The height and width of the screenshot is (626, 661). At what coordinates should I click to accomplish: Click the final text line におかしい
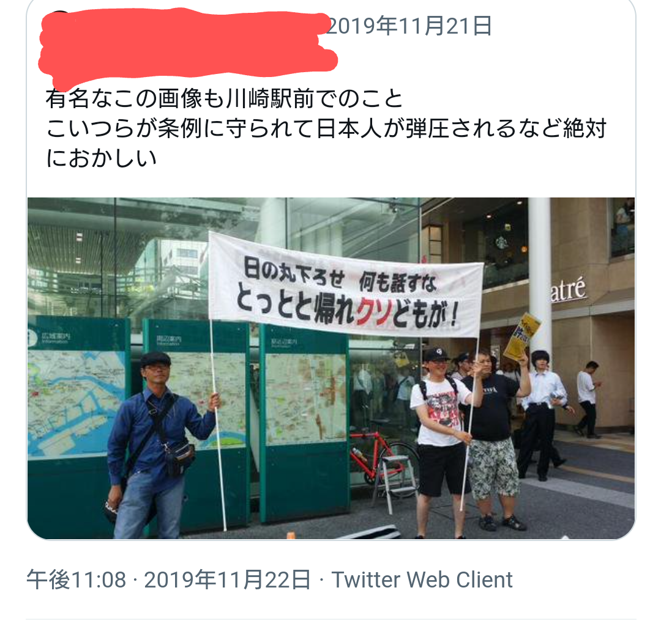pos(101,158)
